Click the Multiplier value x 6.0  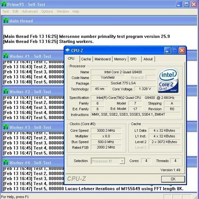pyautogui.click(x=106, y=136)
